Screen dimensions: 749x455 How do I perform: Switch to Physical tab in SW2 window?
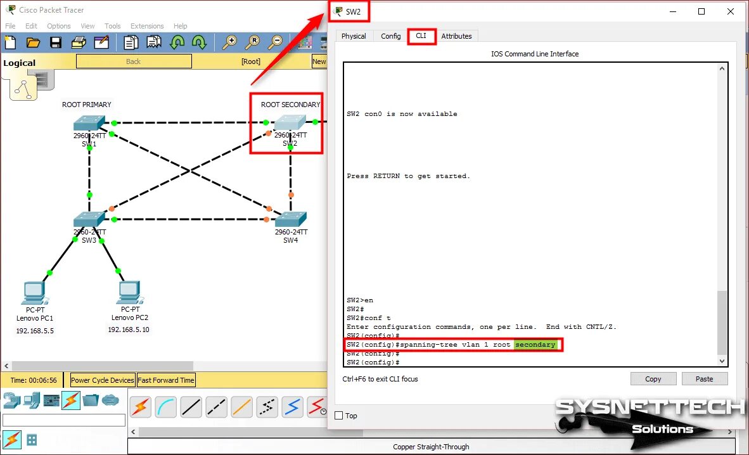[354, 36]
